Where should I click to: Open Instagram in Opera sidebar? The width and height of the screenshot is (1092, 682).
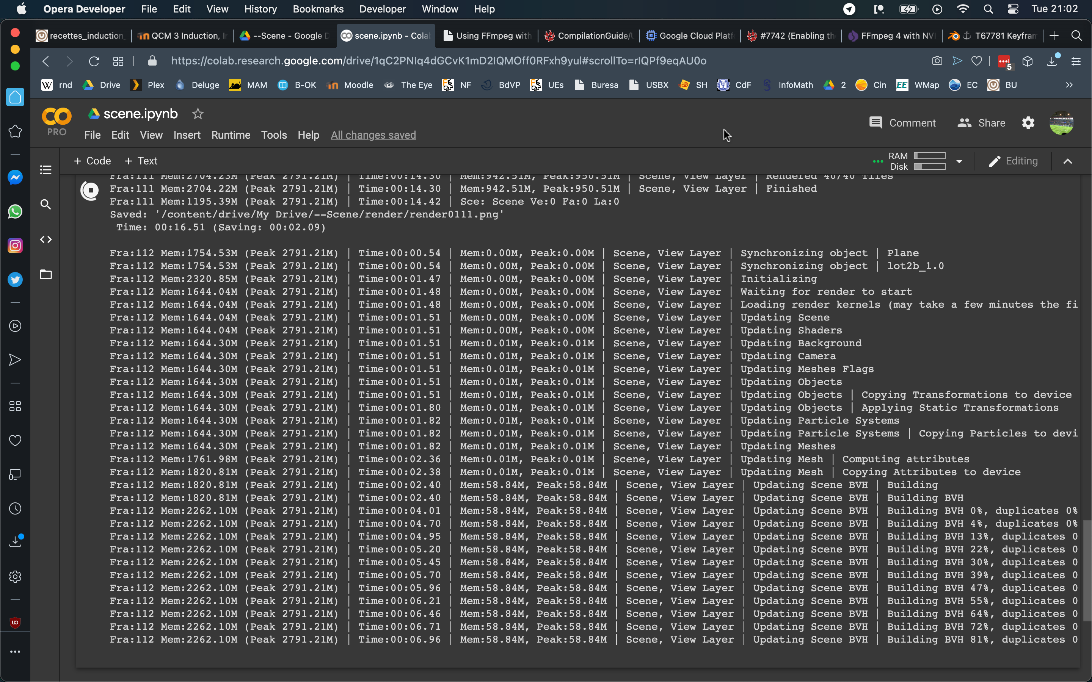click(x=15, y=246)
